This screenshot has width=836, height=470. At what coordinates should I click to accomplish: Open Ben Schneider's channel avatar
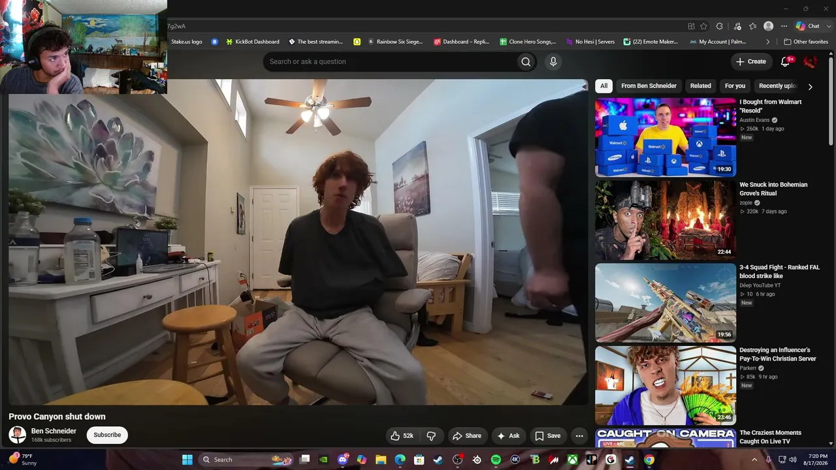click(18, 435)
